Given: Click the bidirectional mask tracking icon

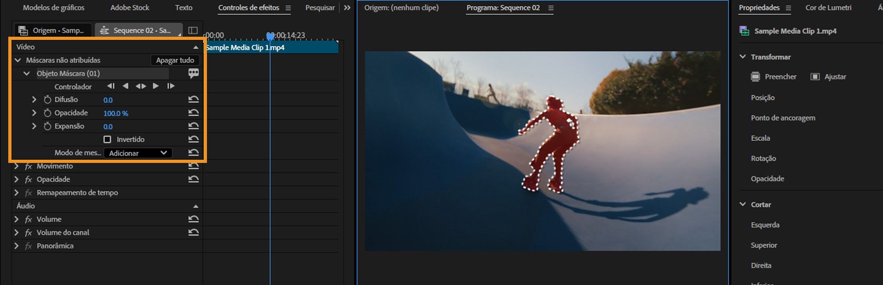Looking at the screenshot, I should [x=141, y=86].
